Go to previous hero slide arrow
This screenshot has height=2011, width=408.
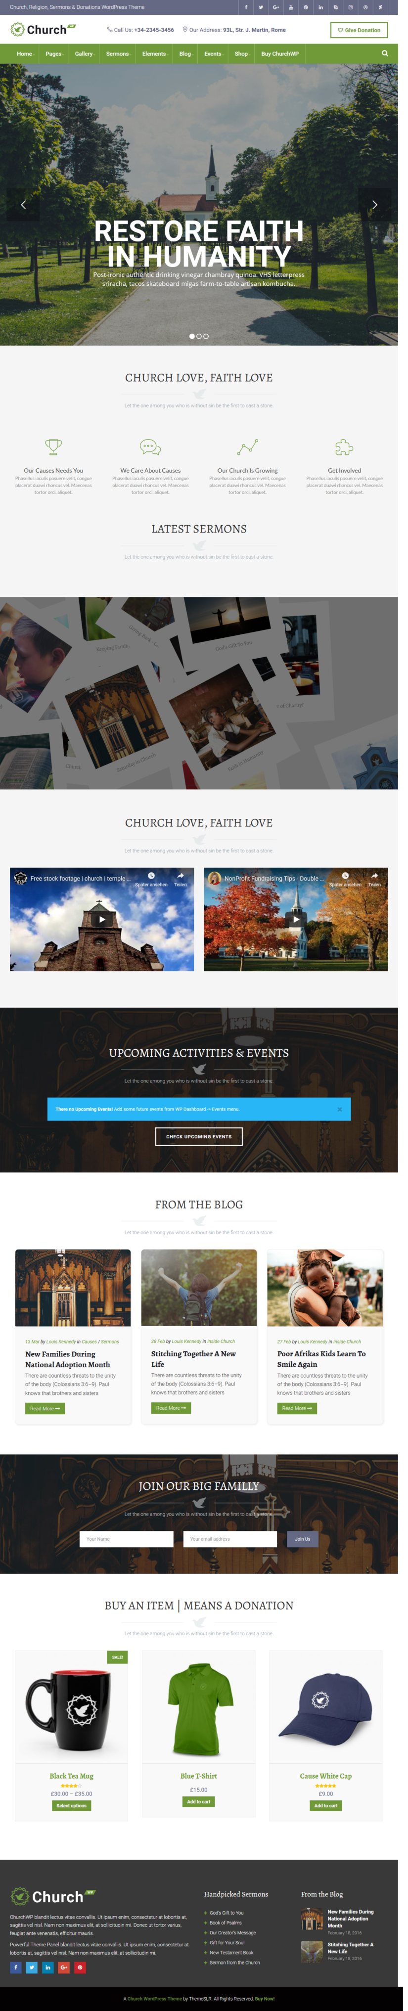click(x=23, y=205)
